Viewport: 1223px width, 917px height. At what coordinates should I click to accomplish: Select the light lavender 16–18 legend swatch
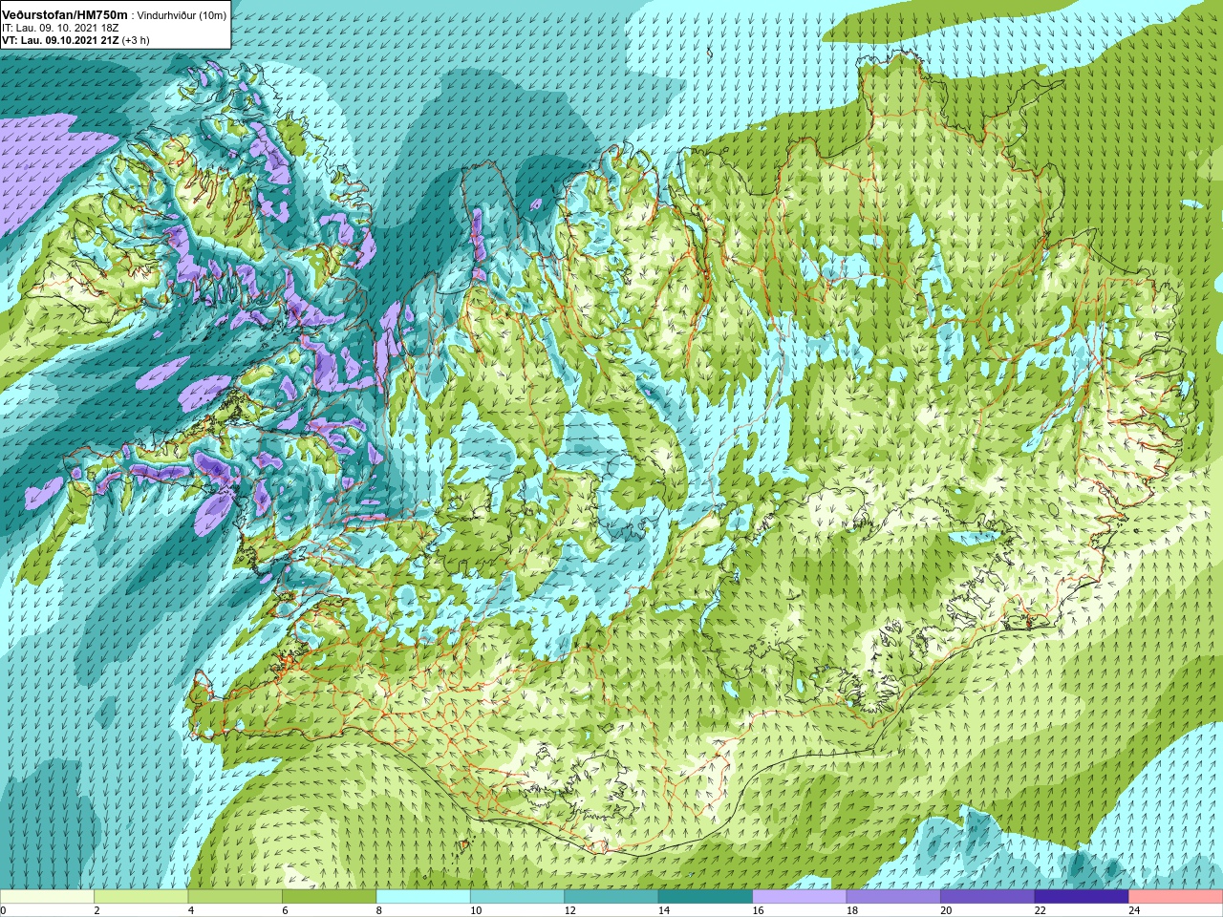tap(800, 897)
